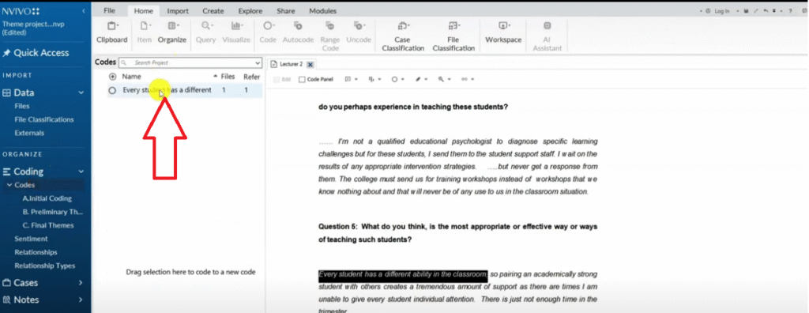Click the AI Assistant ribbon button
Image resolution: width=809 pixels, height=313 pixels.
click(x=547, y=36)
